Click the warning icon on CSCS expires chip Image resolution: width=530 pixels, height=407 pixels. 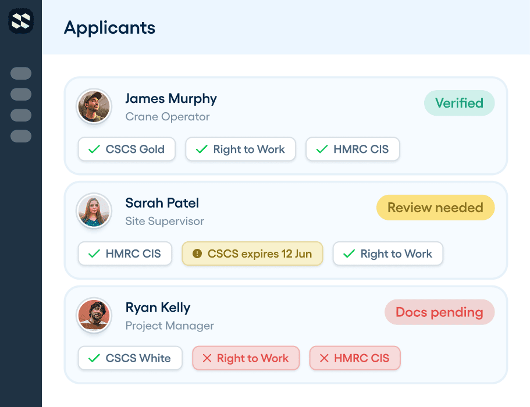tap(197, 254)
